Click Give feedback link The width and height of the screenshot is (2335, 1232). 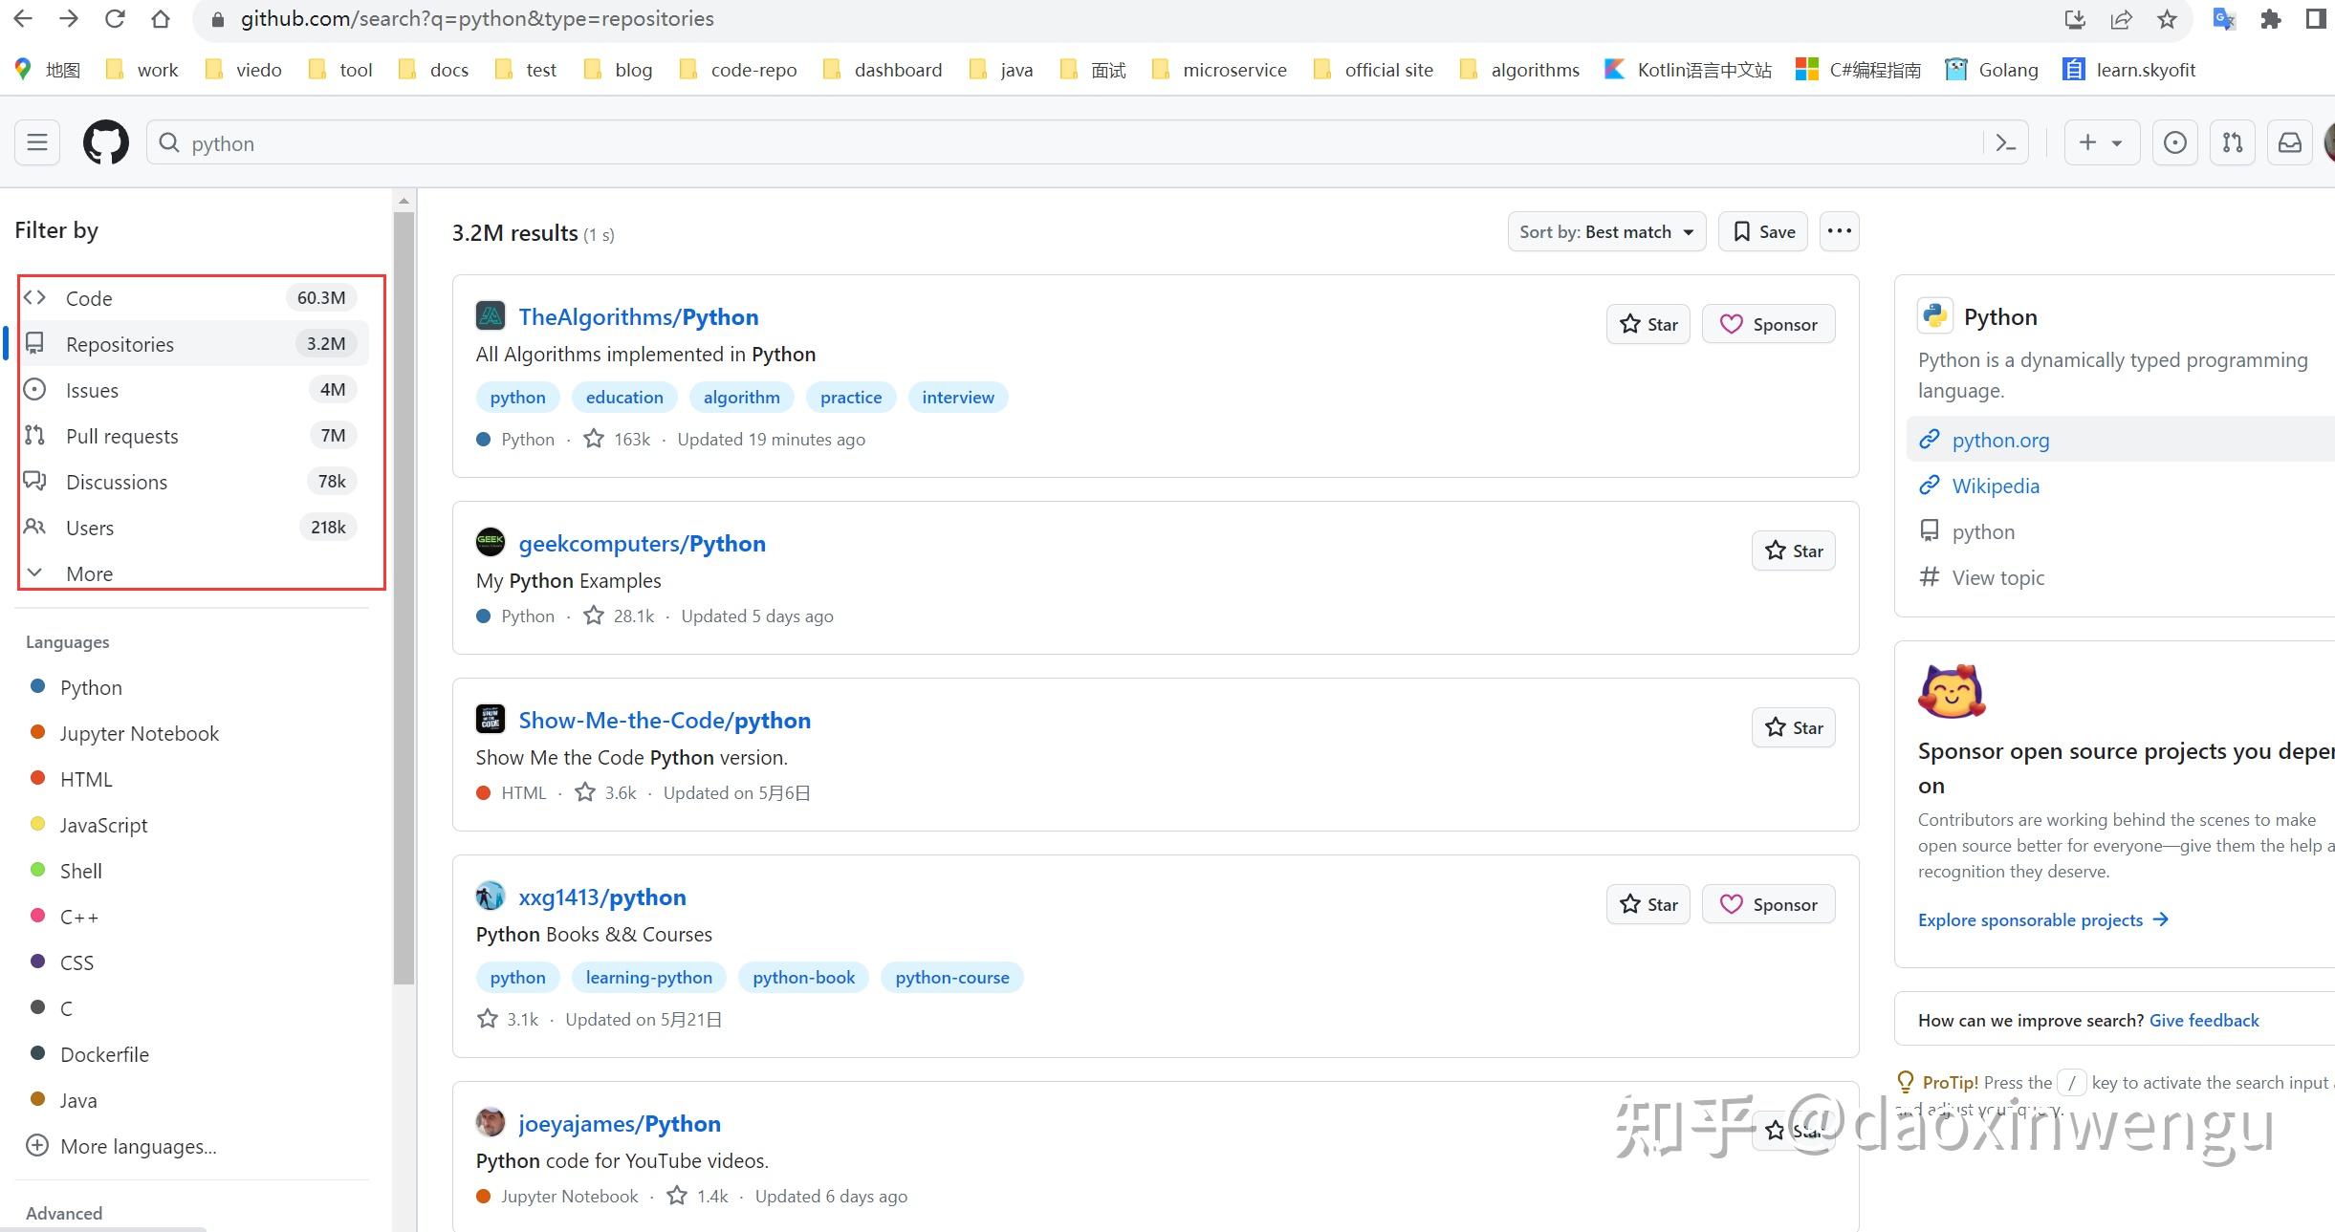coord(2204,1020)
